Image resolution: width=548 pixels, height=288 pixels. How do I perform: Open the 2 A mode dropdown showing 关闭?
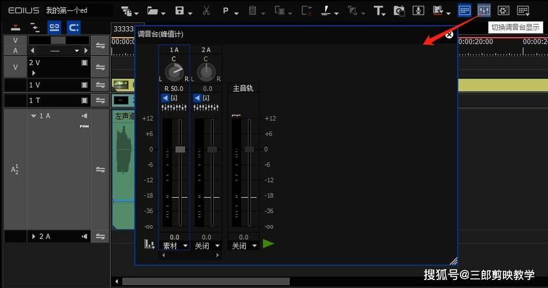point(207,246)
